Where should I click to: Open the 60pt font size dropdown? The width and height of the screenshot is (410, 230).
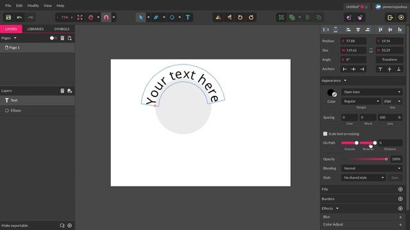click(392, 101)
